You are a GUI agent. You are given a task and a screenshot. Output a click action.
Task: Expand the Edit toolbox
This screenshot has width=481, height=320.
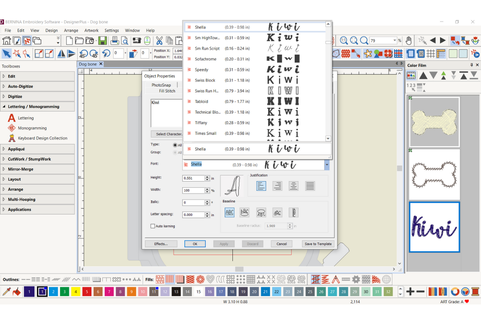(x=37, y=76)
